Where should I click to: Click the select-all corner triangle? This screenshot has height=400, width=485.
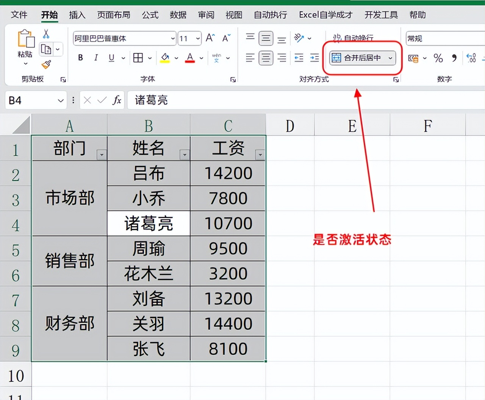21,125
